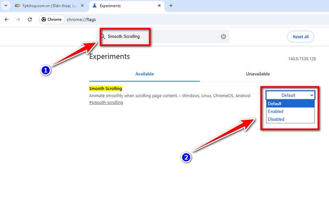Click the Smooth Scrolling Default dropdown

coord(290,95)
